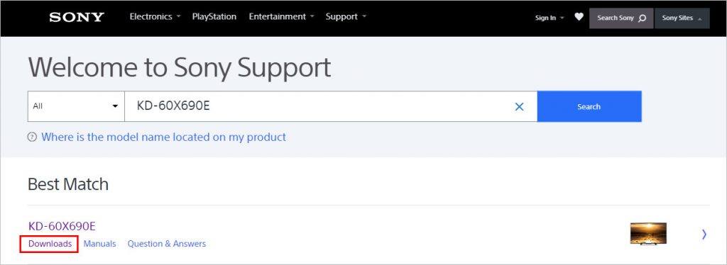Click the heart favorites icon
The width and height of the screenshot is (727, 265).
click(x=579, y=17)
